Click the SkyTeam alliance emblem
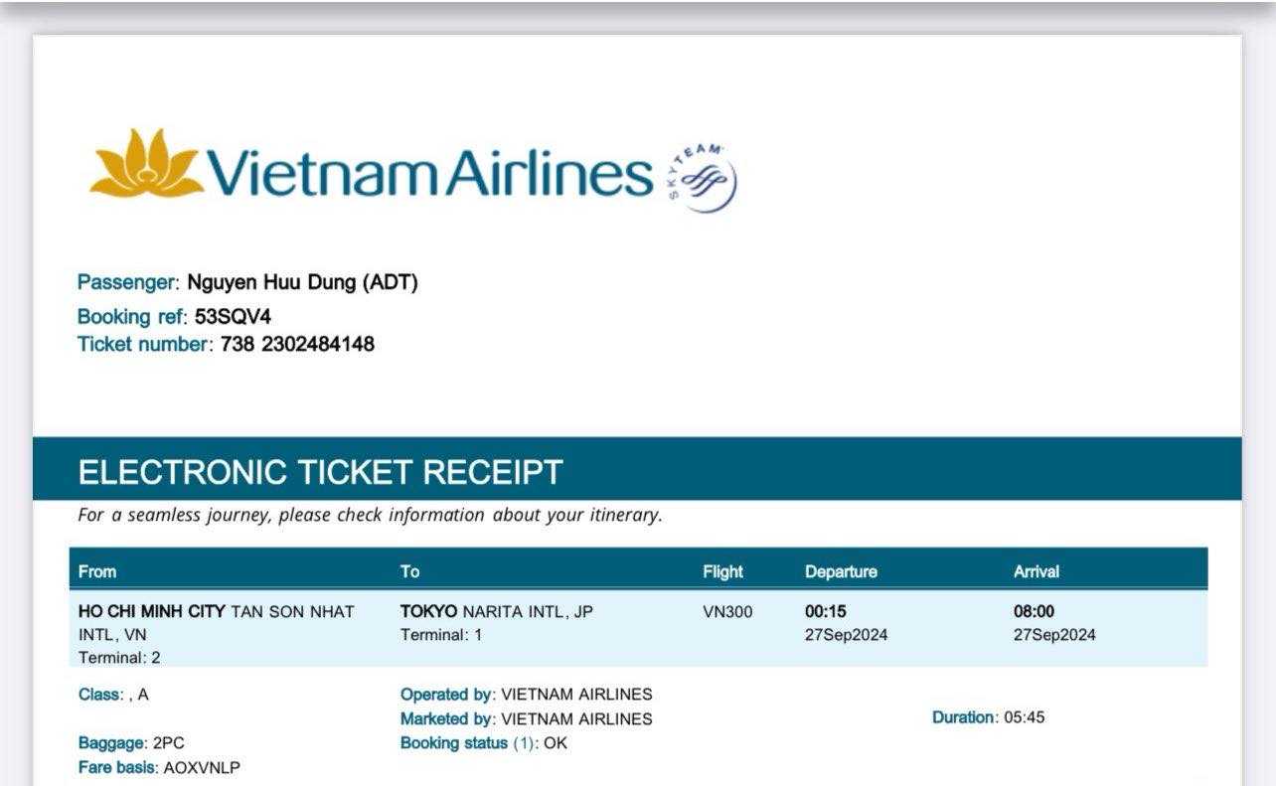 [702, 178]
